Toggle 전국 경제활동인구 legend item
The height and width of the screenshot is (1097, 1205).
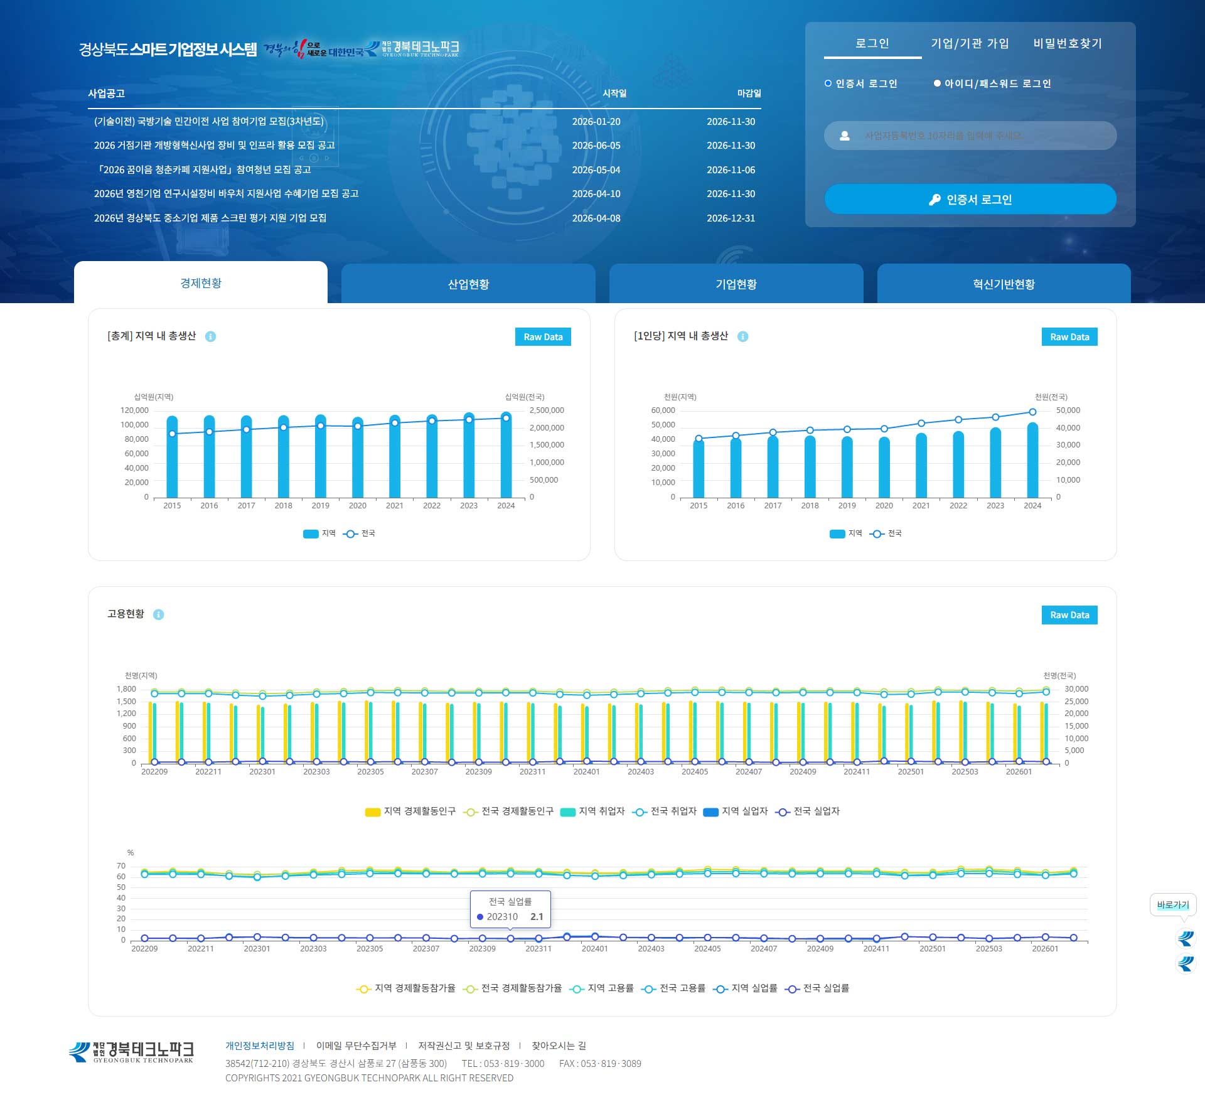coord(508,811)
